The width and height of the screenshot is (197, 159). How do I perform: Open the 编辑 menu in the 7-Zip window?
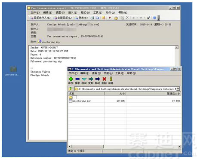85,73
